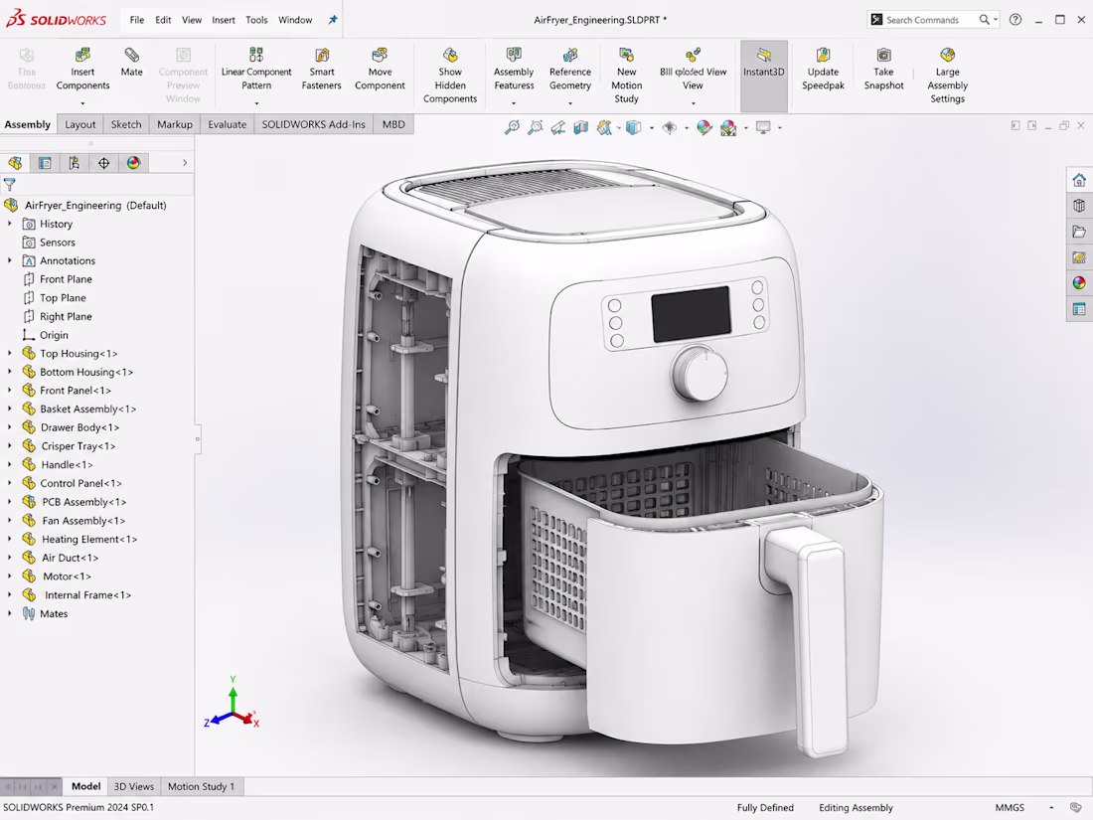Open DimXpertManager tab
Image resolution: width=1093 pixels, height=820 pixels.
[x=104, y=162]
